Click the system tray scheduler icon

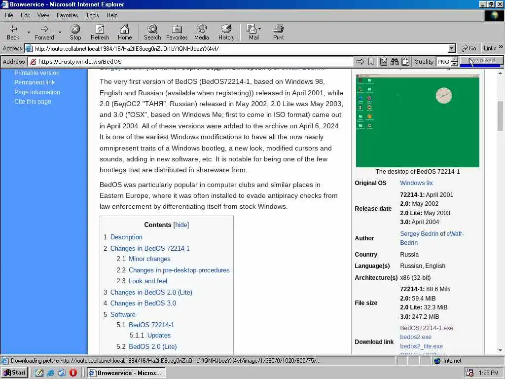[469, 373]
